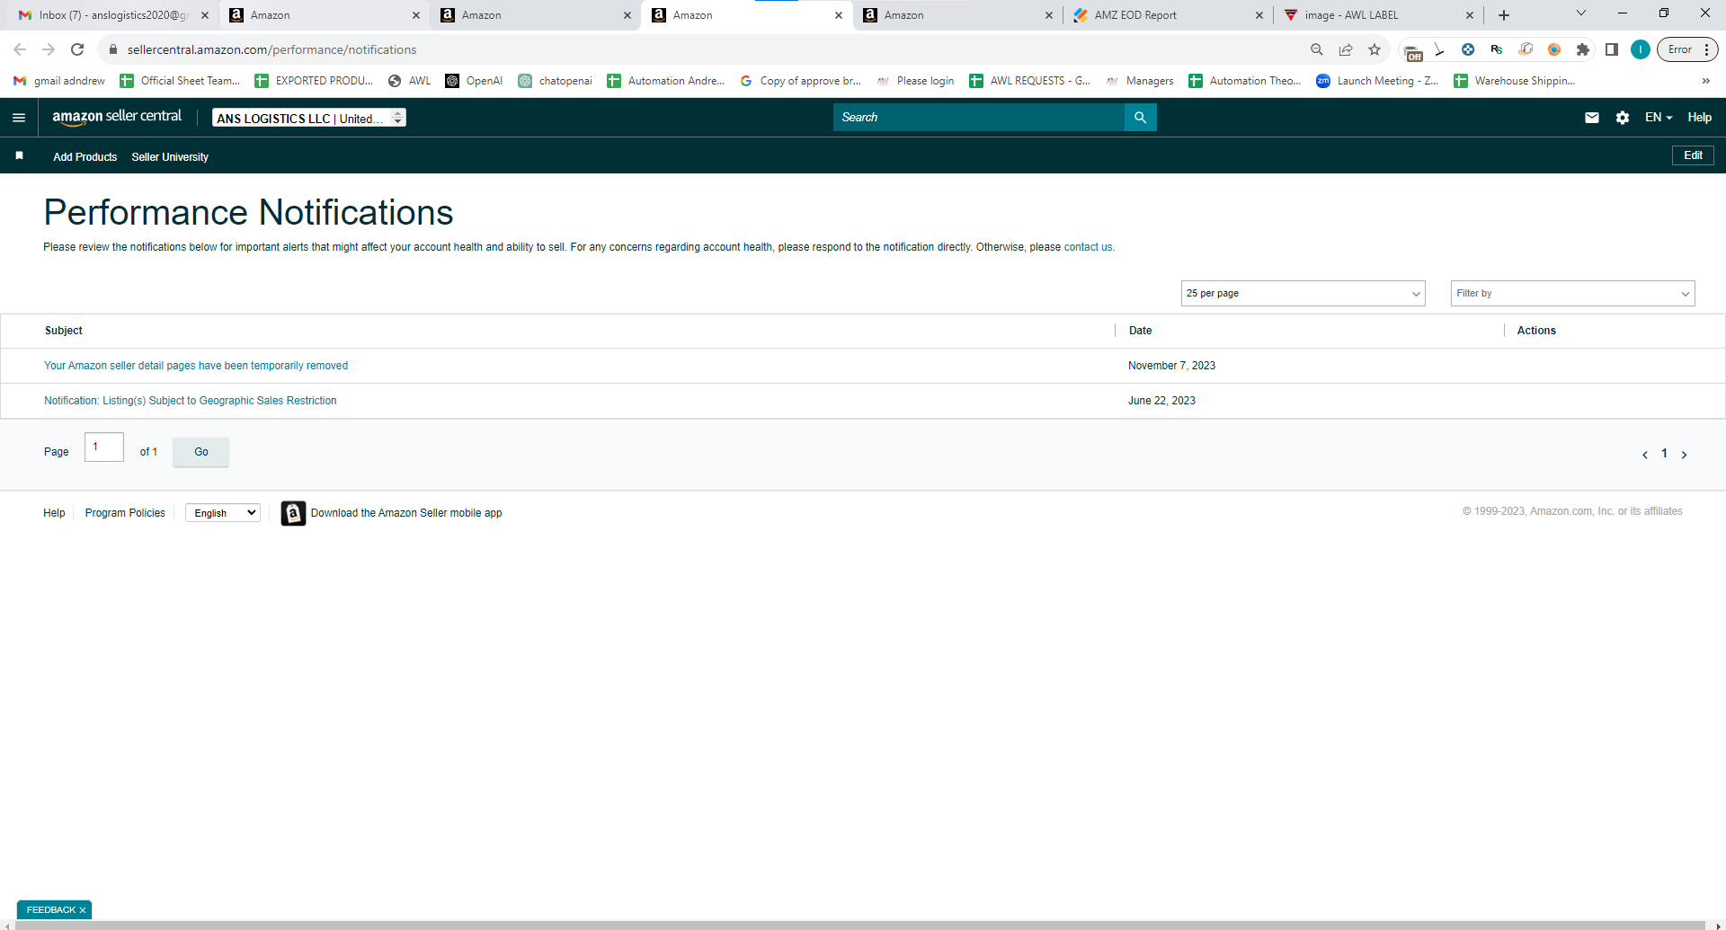Open the ANS LOGISTICS LLC account selector
Screen dimensions: 1726x930
click(309, 118)
